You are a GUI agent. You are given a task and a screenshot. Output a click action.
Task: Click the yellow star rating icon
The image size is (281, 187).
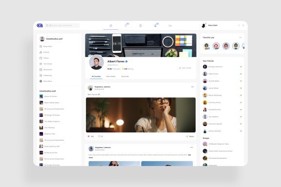123,69
